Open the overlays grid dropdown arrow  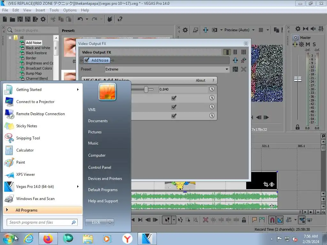(268, 30)
